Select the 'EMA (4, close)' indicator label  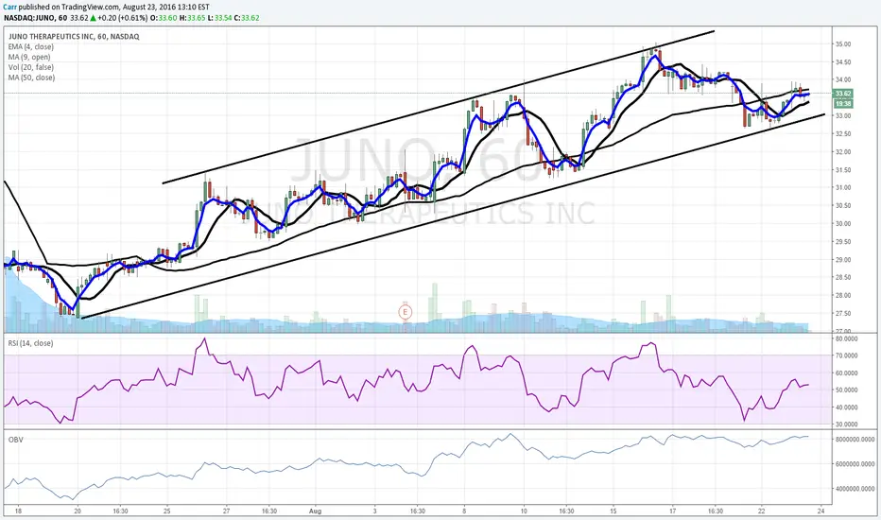[31, 47]
